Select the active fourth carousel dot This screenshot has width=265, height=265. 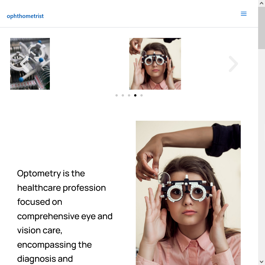pyautogui.click(x=135, y=95)
